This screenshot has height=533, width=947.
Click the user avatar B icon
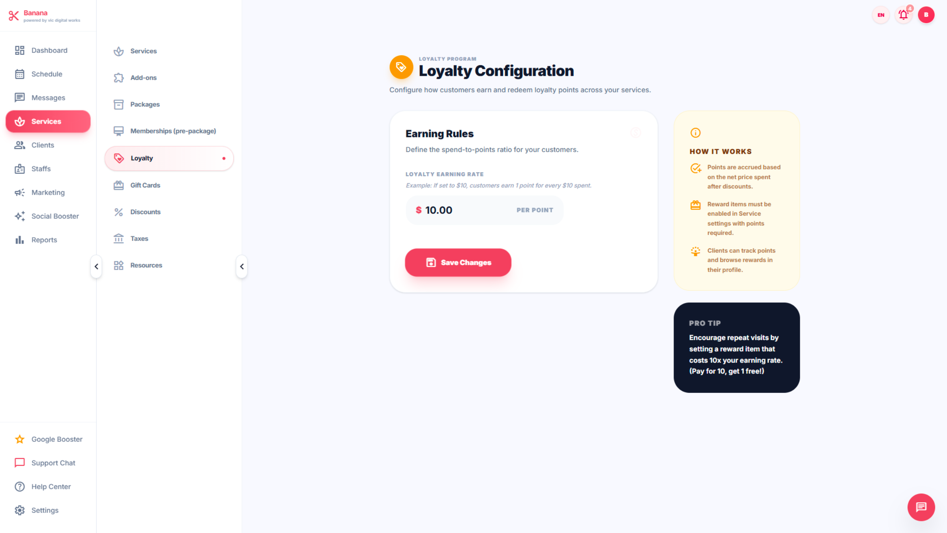coord(926,15)
